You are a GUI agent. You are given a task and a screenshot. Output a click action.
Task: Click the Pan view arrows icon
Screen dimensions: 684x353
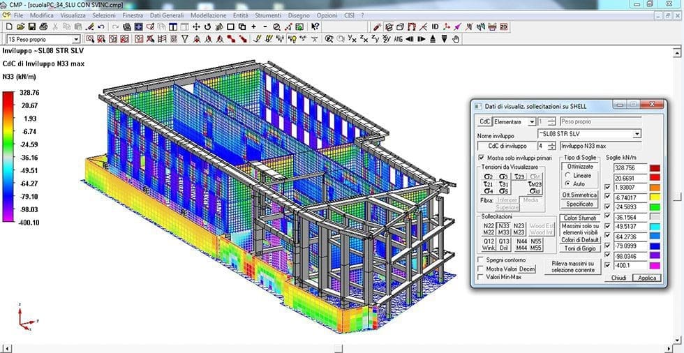tap(196, 27)
